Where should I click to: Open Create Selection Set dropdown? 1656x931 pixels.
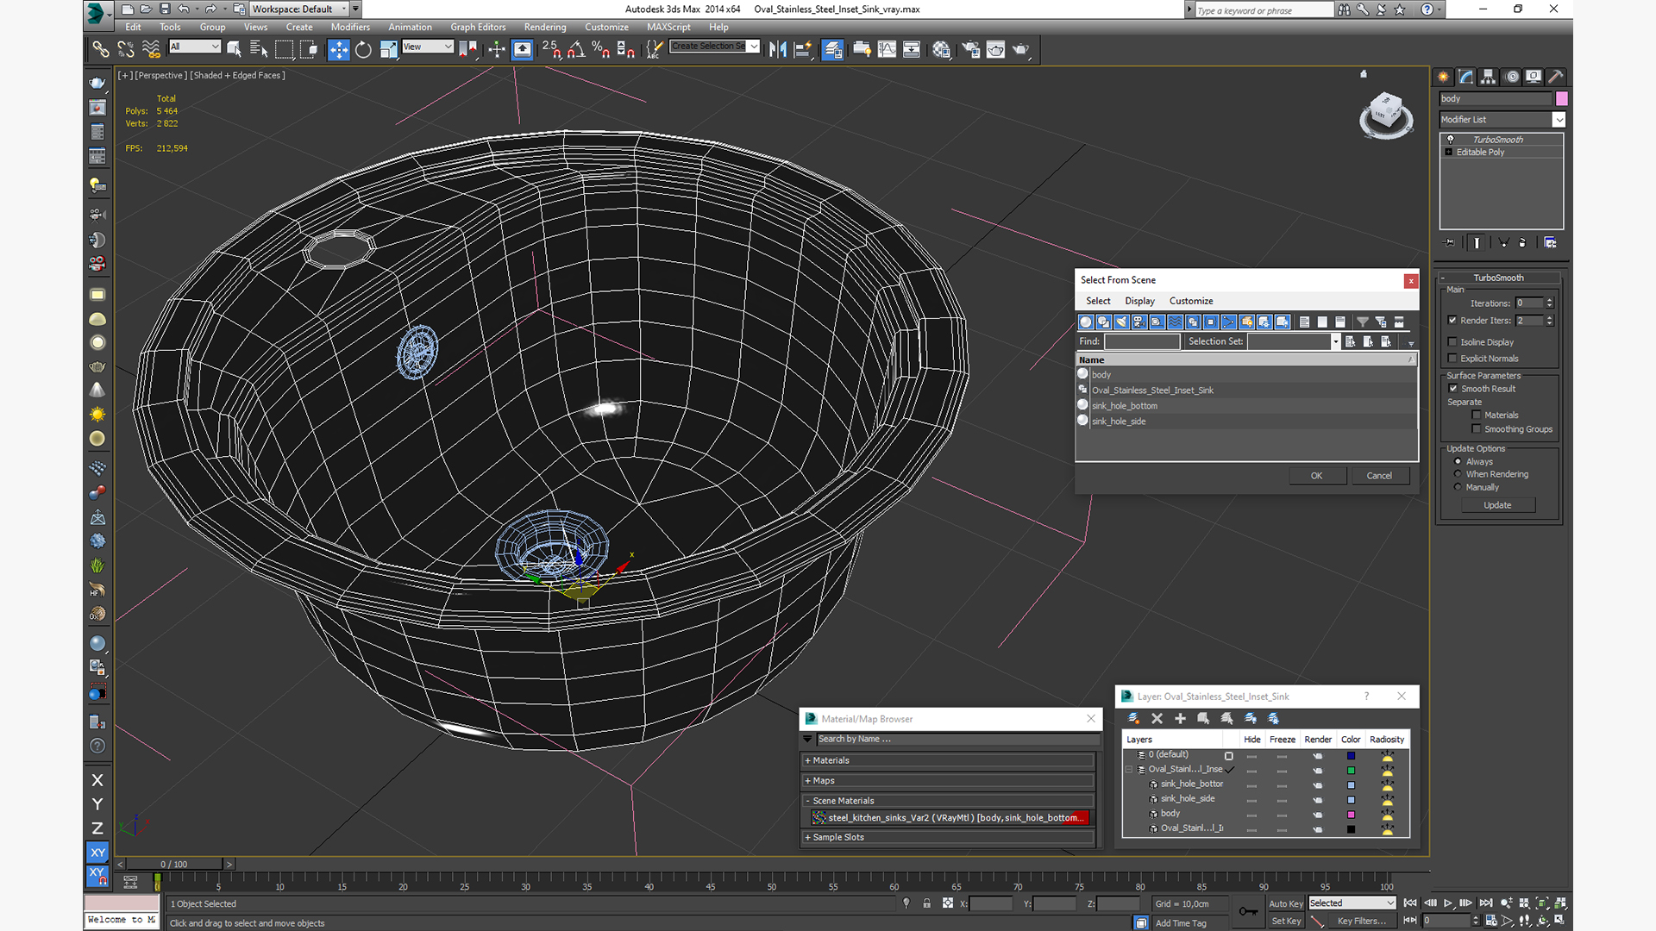pos(755,47)
